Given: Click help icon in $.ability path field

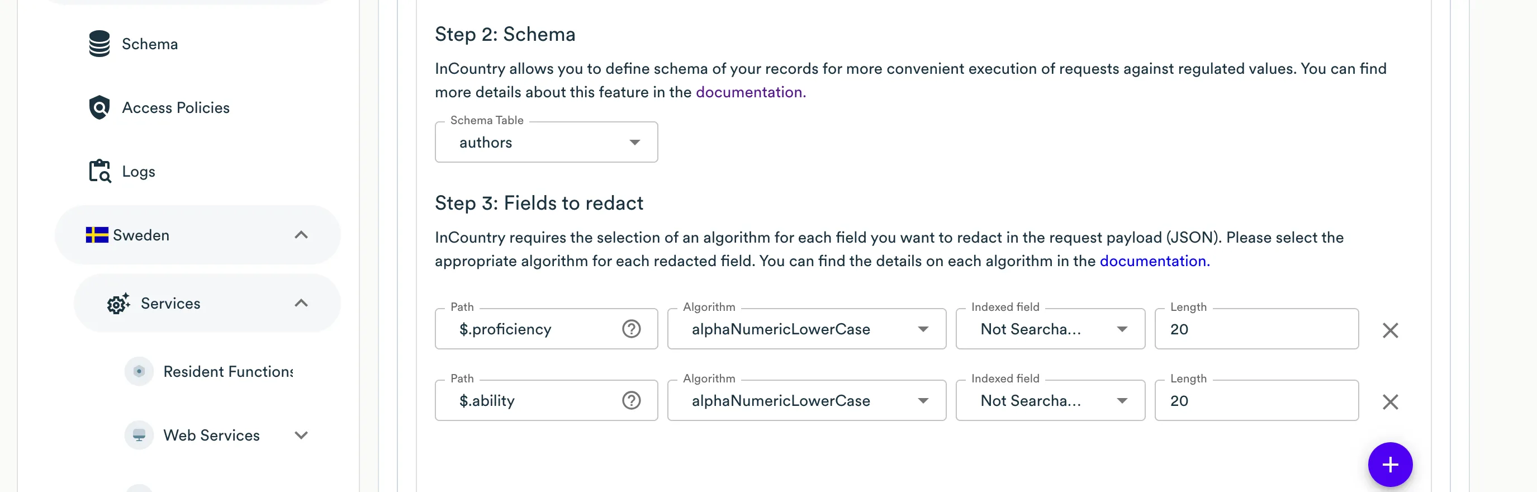Looking at the screenshot, I should pos(631,401).
